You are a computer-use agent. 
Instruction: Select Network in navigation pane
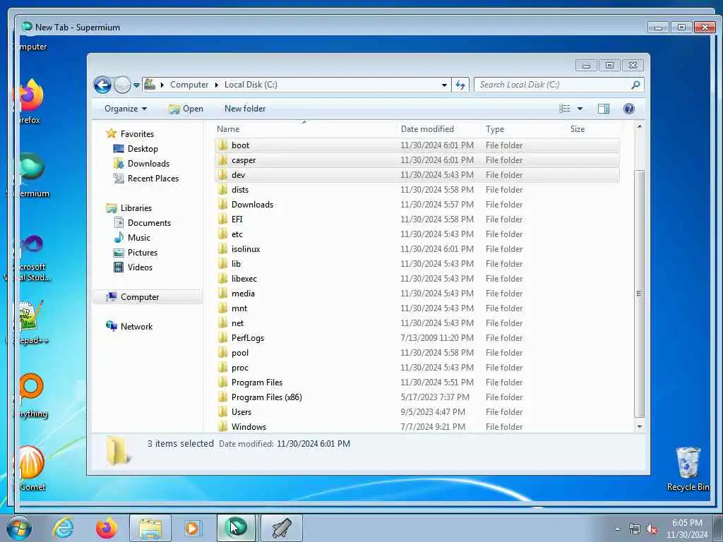pos(136,327)
